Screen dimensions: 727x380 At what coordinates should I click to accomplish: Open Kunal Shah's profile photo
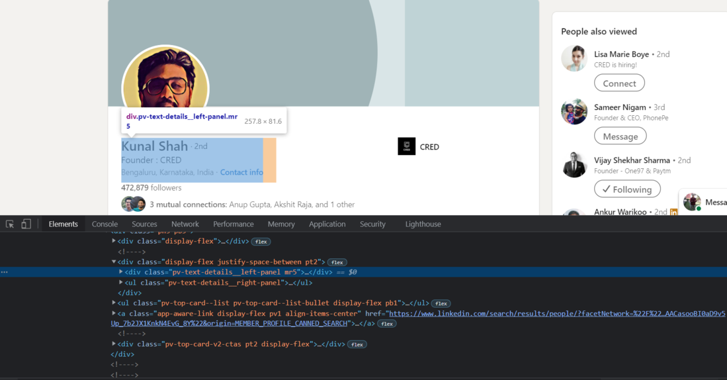point(165,77)
